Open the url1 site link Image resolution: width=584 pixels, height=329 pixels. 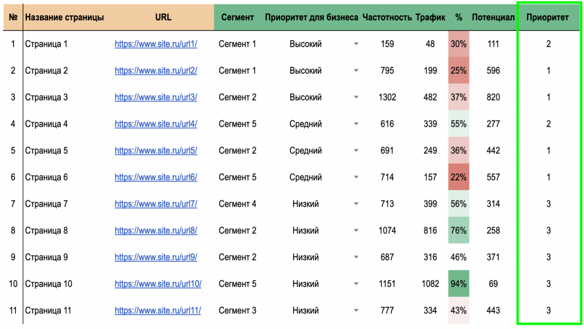(x=156, y=44)
